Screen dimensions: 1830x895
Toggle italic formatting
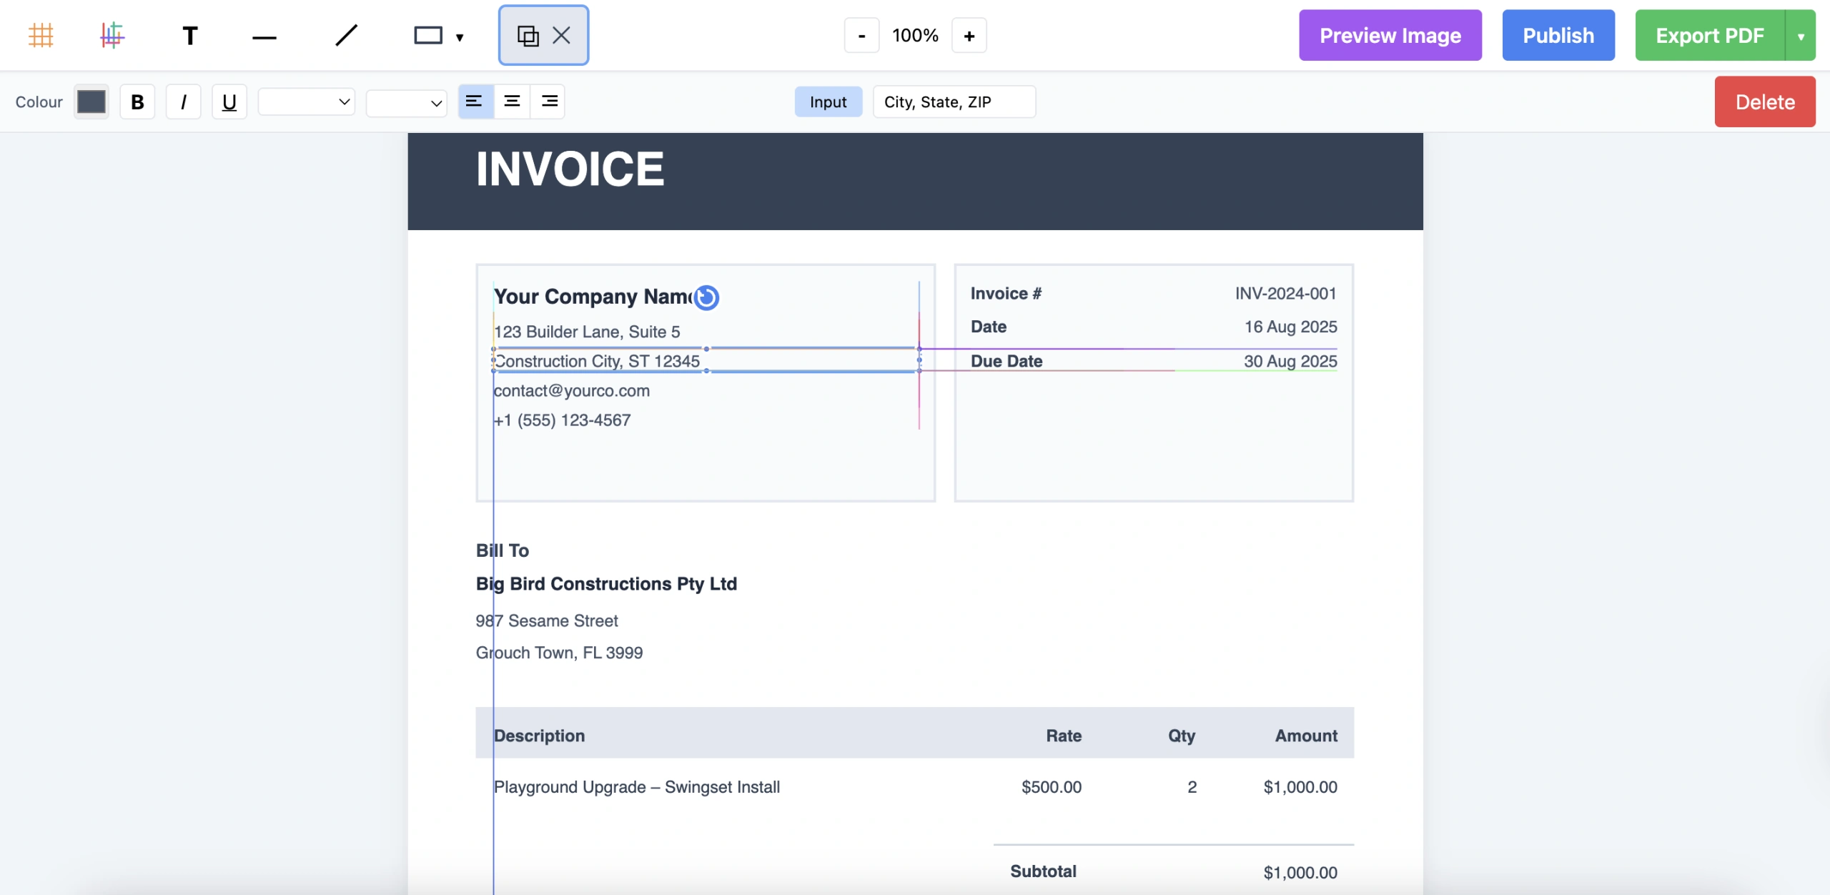tap(184, 102)
